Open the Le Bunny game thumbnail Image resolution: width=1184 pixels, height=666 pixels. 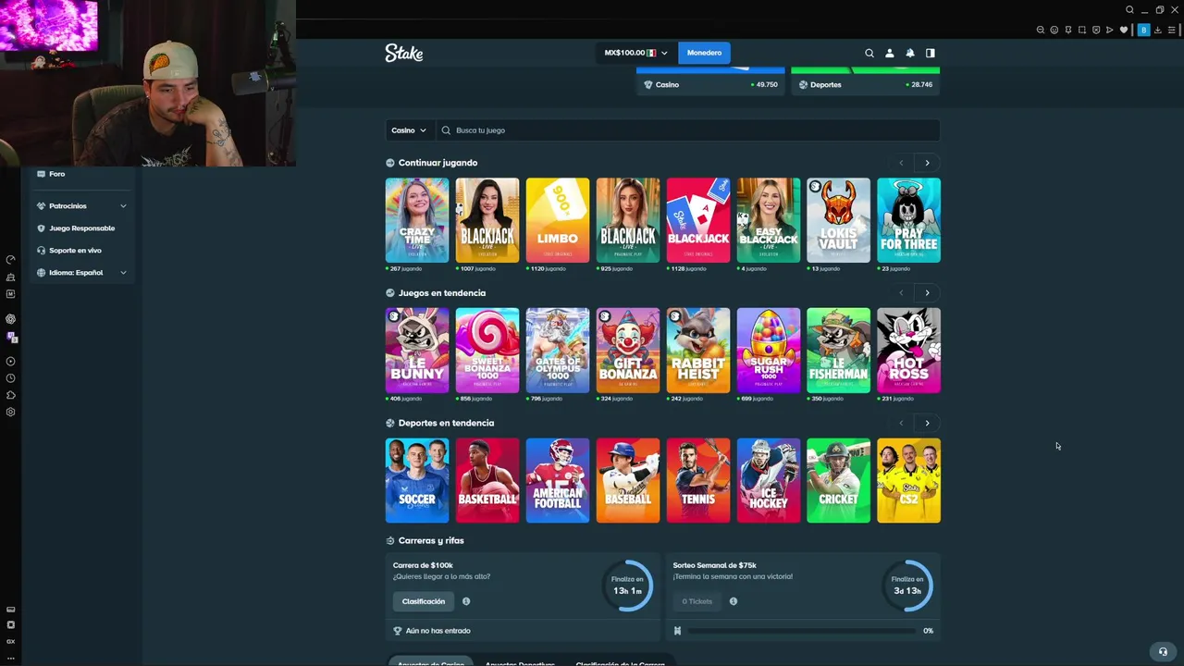point(417,351)
